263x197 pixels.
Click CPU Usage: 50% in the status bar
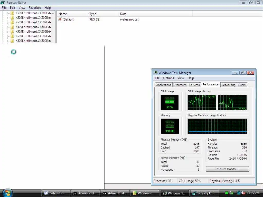point(190,181)
